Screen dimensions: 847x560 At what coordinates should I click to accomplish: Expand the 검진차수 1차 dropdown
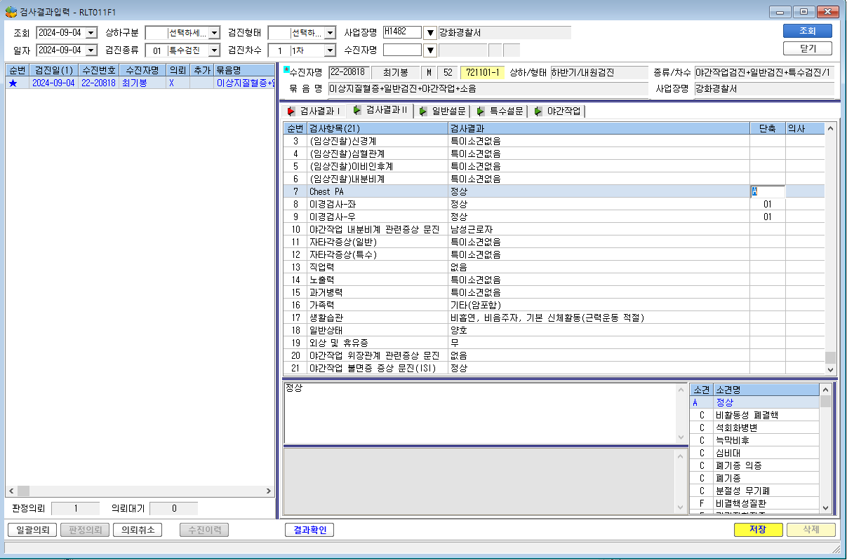point(330,50)
